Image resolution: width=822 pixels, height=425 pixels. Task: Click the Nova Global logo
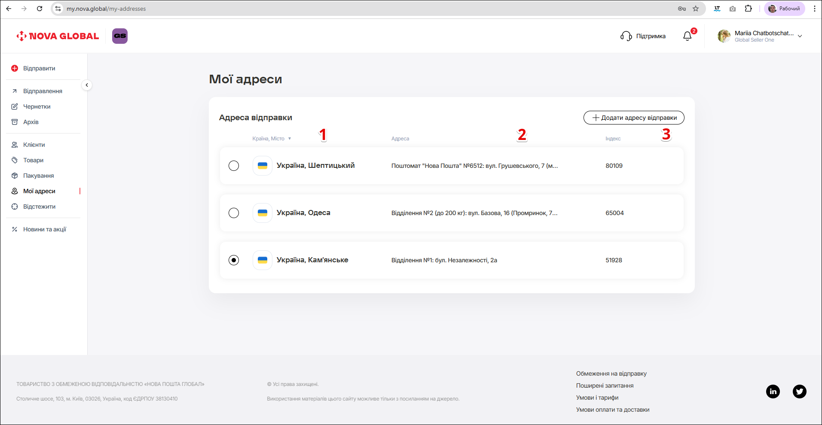click(x=58, y=36)
